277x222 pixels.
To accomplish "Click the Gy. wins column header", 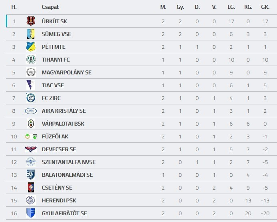I will (x=180, y=7).
